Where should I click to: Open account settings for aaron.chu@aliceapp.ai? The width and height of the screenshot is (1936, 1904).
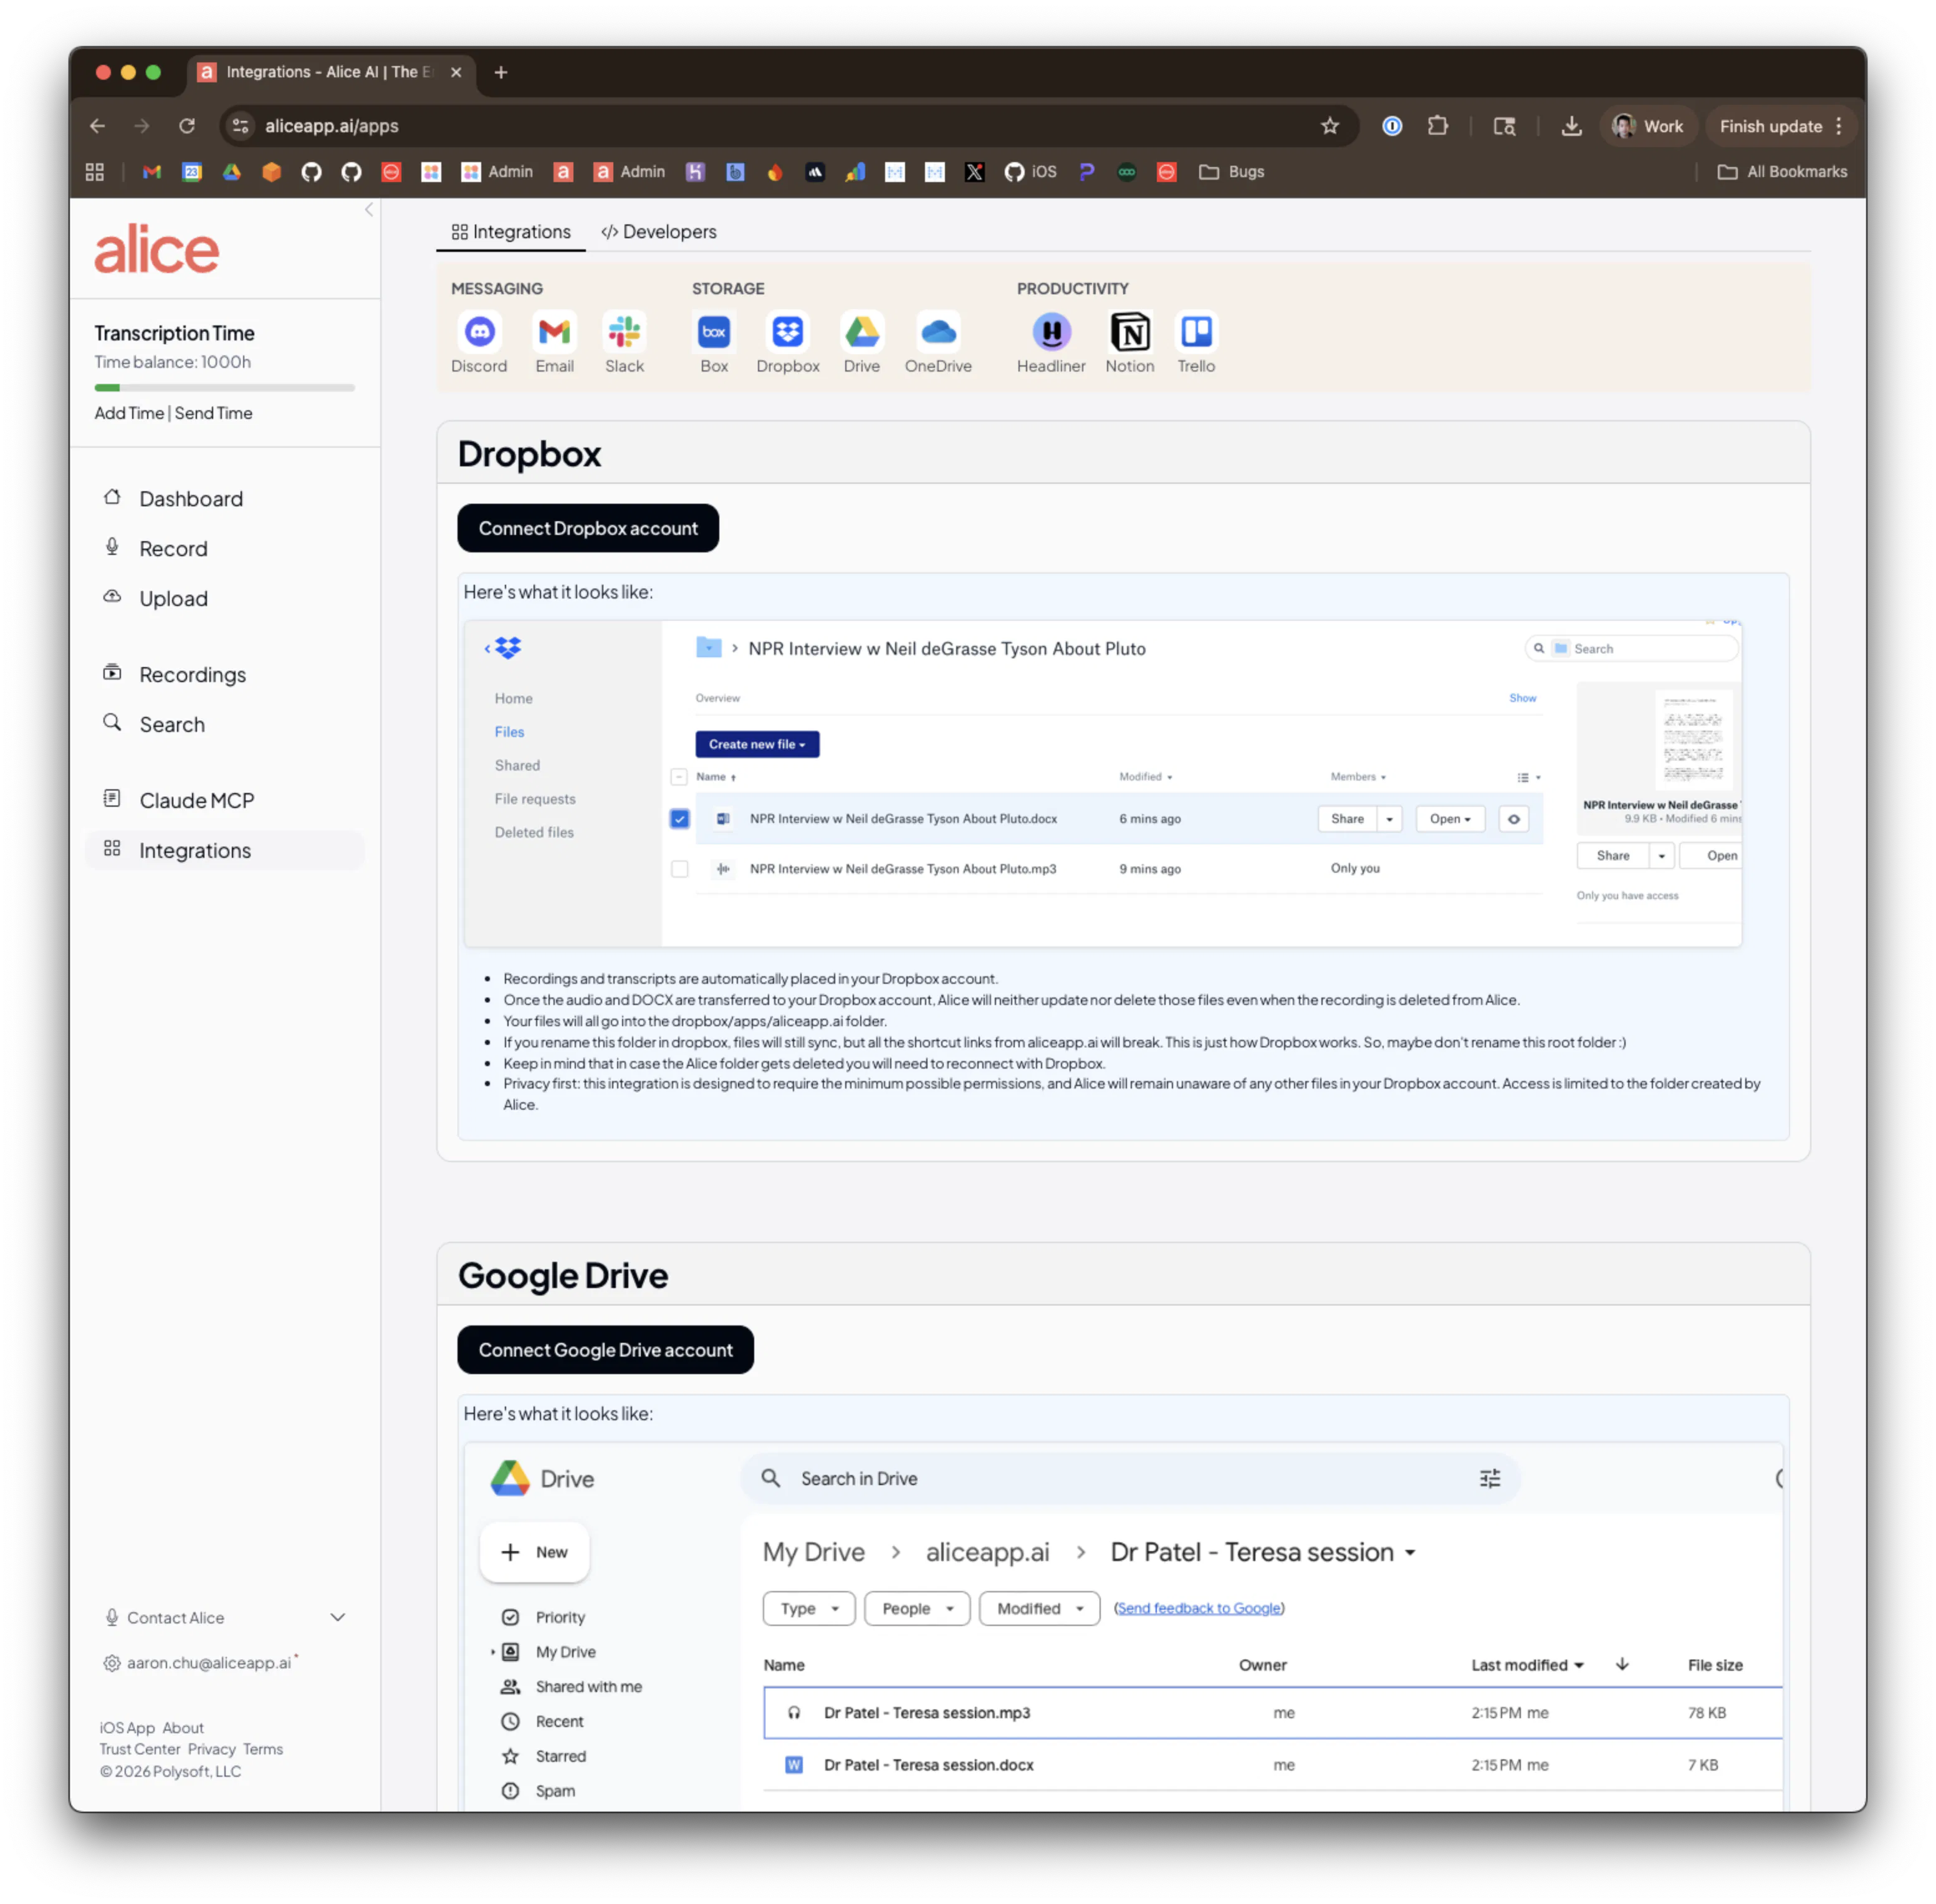200,1663
